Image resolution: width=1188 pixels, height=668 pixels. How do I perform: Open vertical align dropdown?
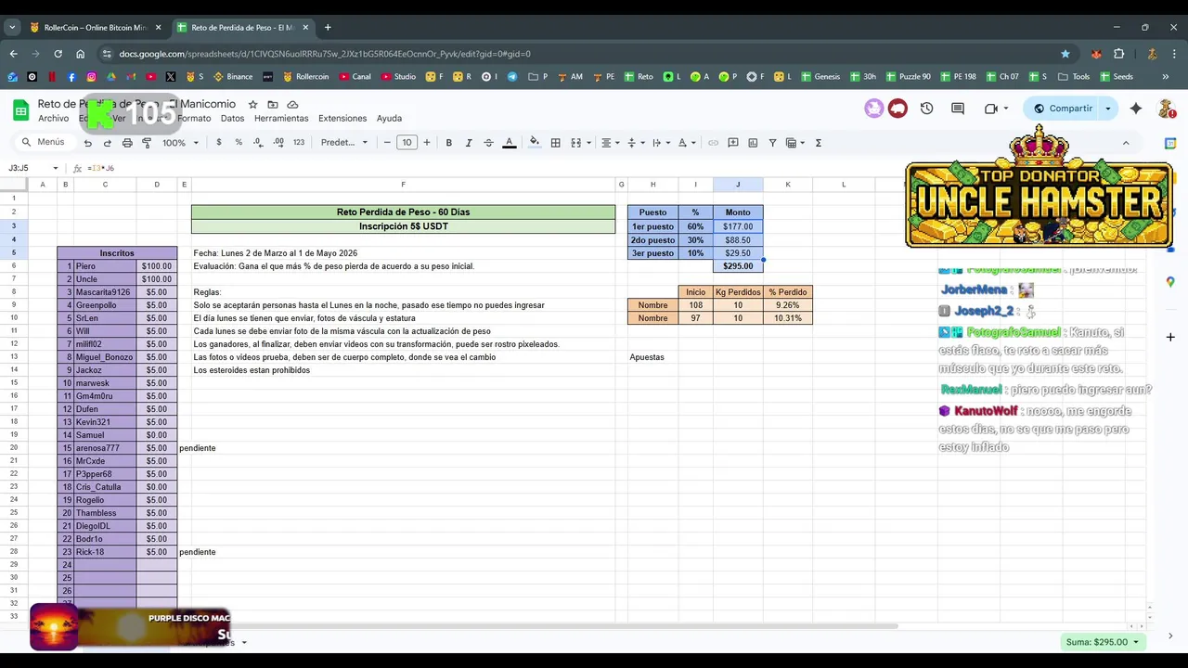(635, 143)
